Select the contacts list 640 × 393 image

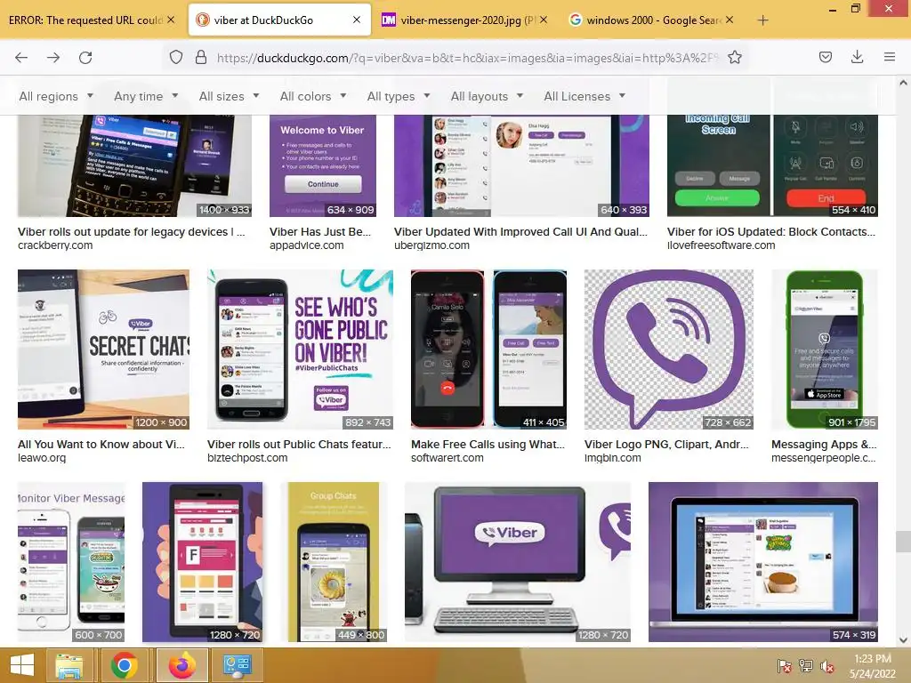pos(521,165)
